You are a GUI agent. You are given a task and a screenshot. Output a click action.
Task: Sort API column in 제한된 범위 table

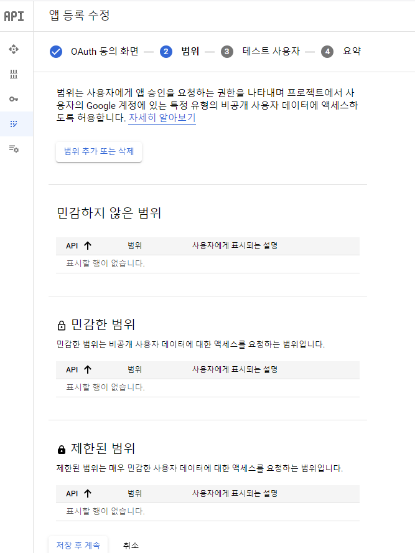tap(87, 494)
